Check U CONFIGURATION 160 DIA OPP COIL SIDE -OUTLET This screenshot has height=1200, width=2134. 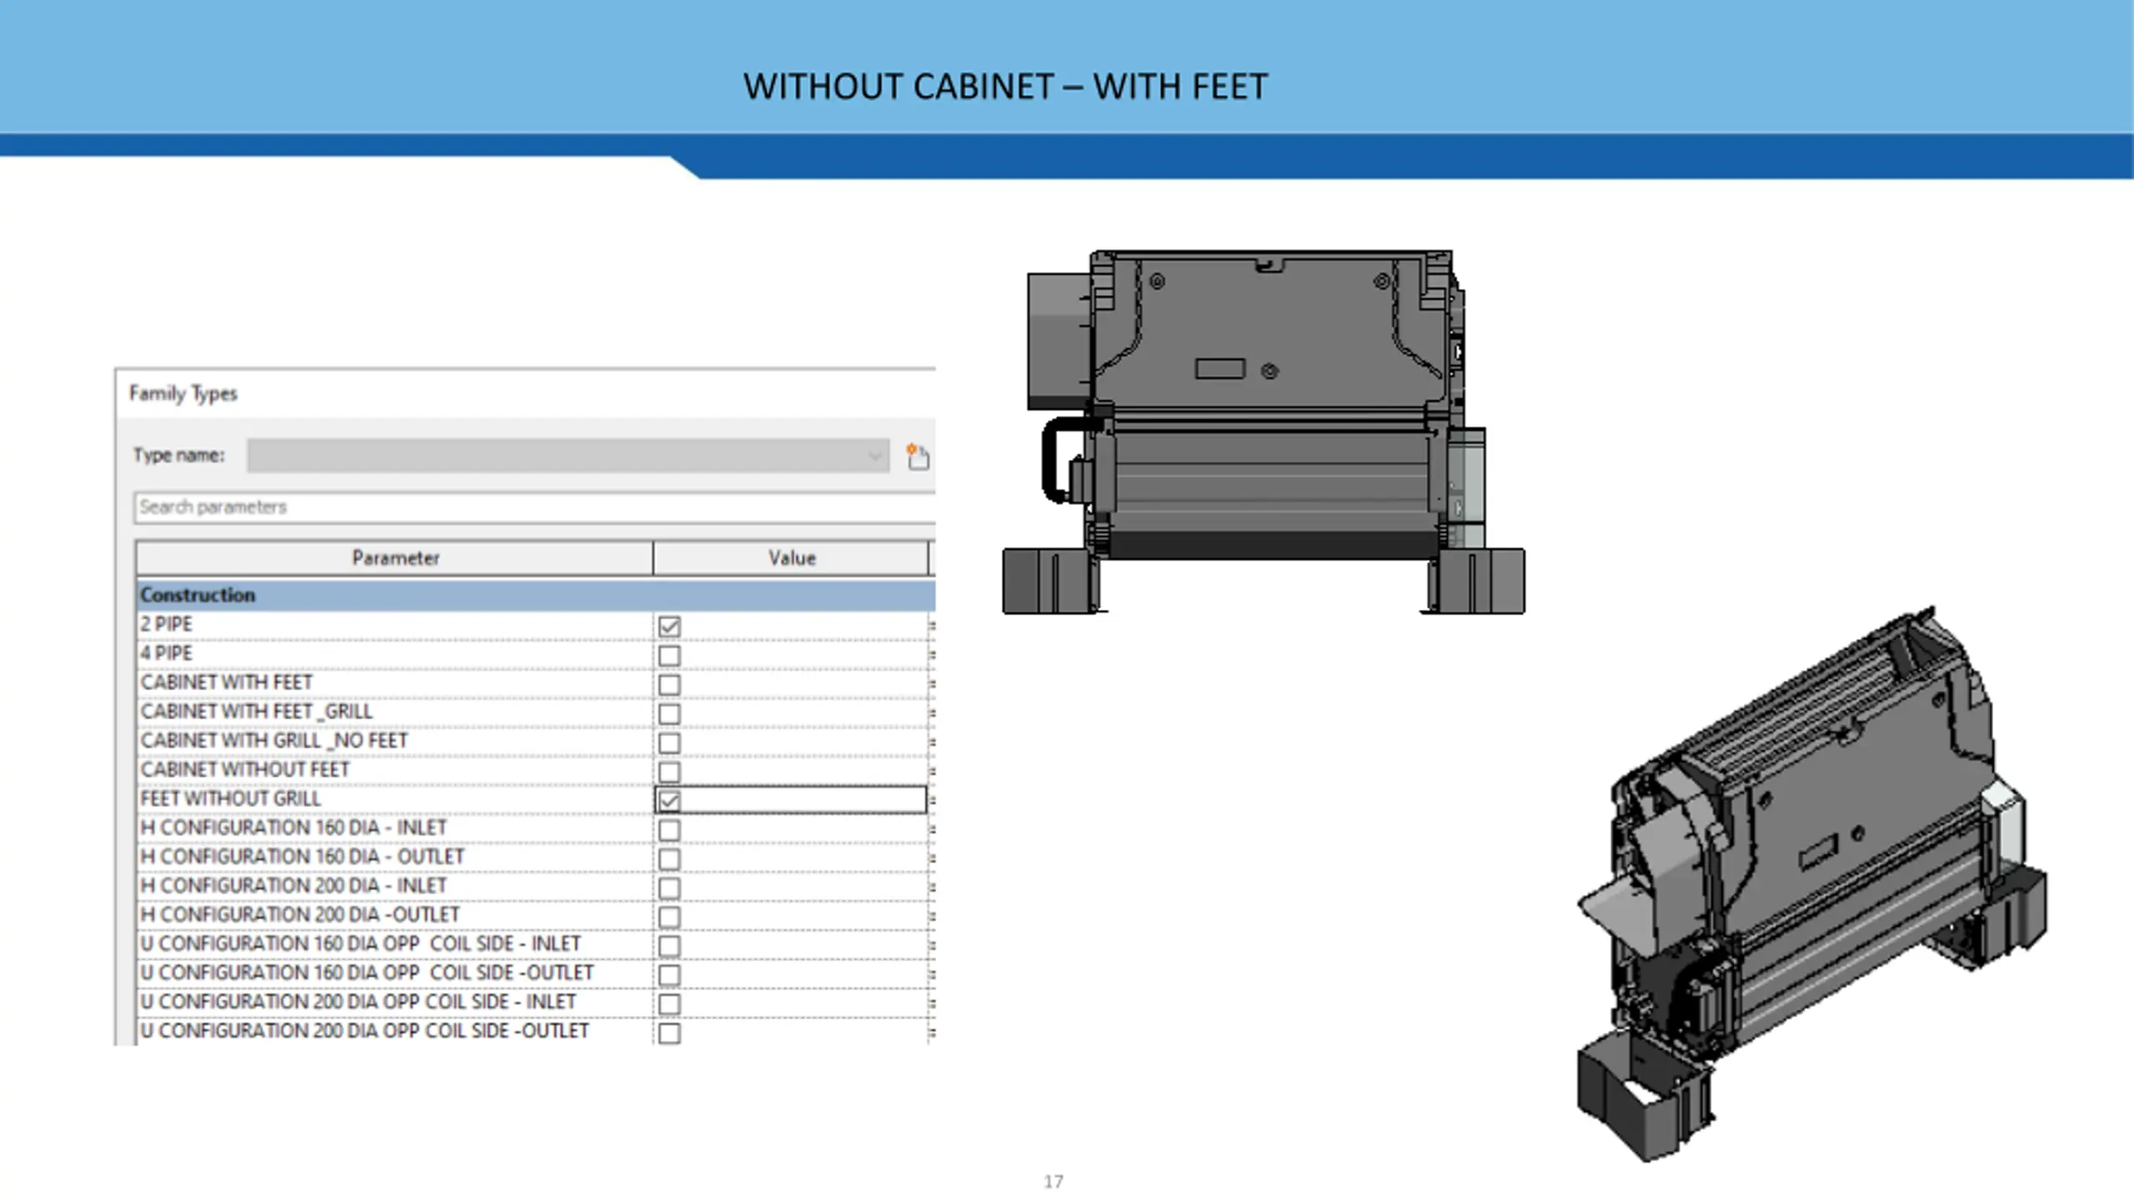click(x=669, y=974)
